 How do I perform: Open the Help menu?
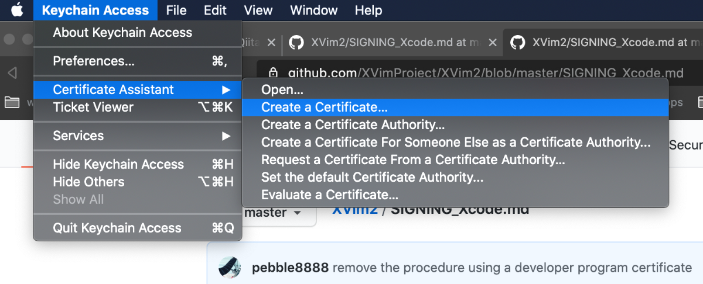368,10
